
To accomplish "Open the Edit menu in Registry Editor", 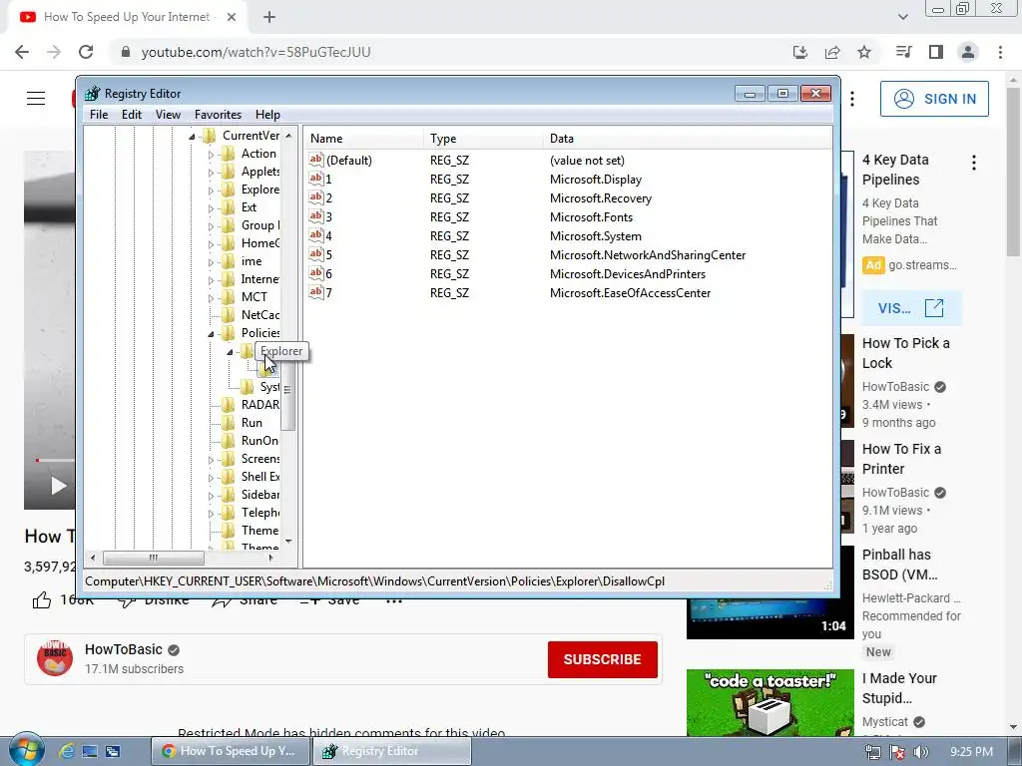I will pyautogui.click(x=132, y=115).
